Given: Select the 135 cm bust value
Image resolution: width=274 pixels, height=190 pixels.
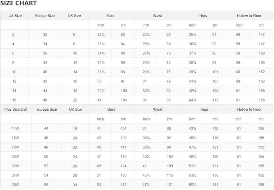Looking at the screenshot, I should [123, 185].
